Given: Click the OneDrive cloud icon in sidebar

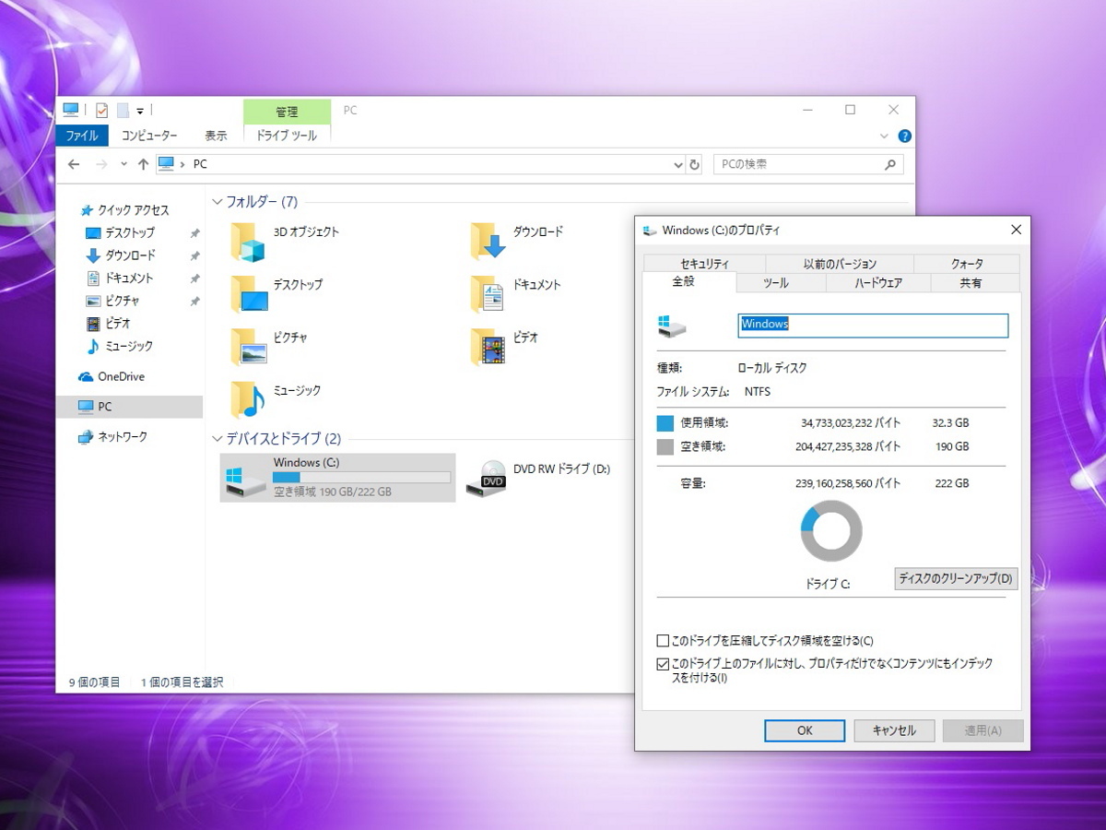Looking at the screenshot, I should click(86, 376).
